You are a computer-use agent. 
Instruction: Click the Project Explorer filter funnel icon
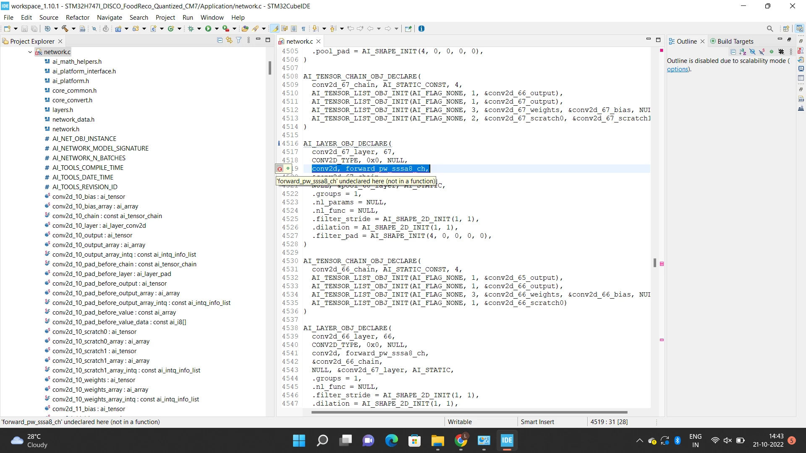239,40
